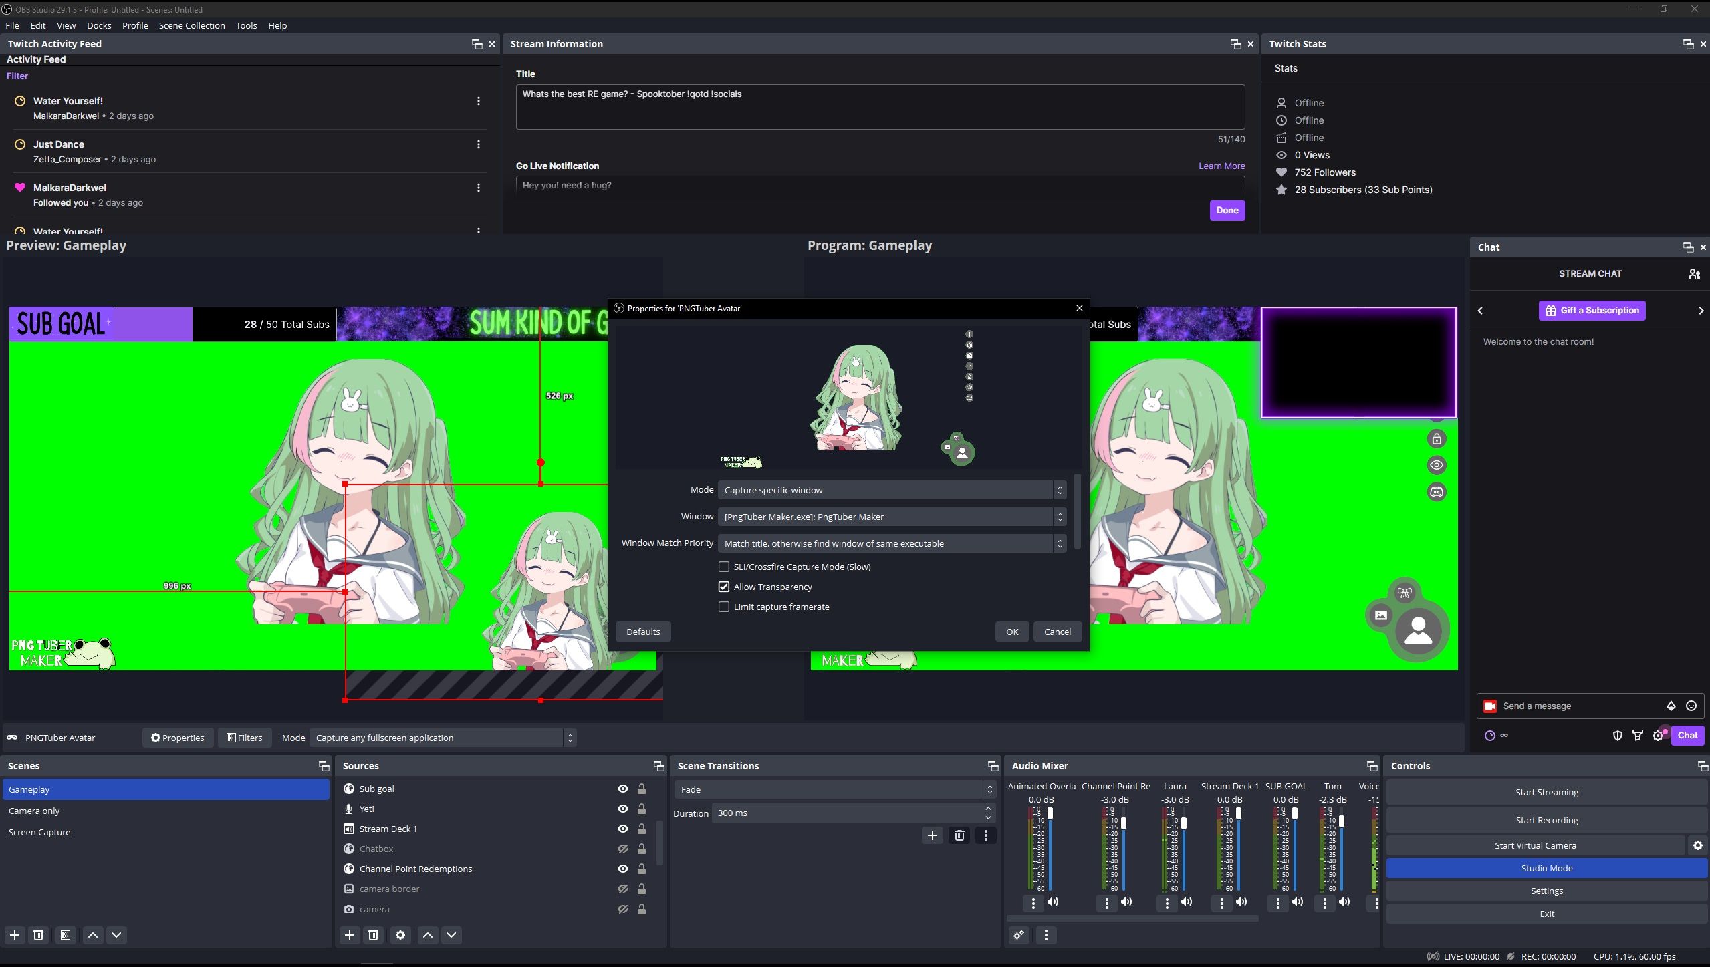Uncheck the Allow Transparency checkbox

724,586
